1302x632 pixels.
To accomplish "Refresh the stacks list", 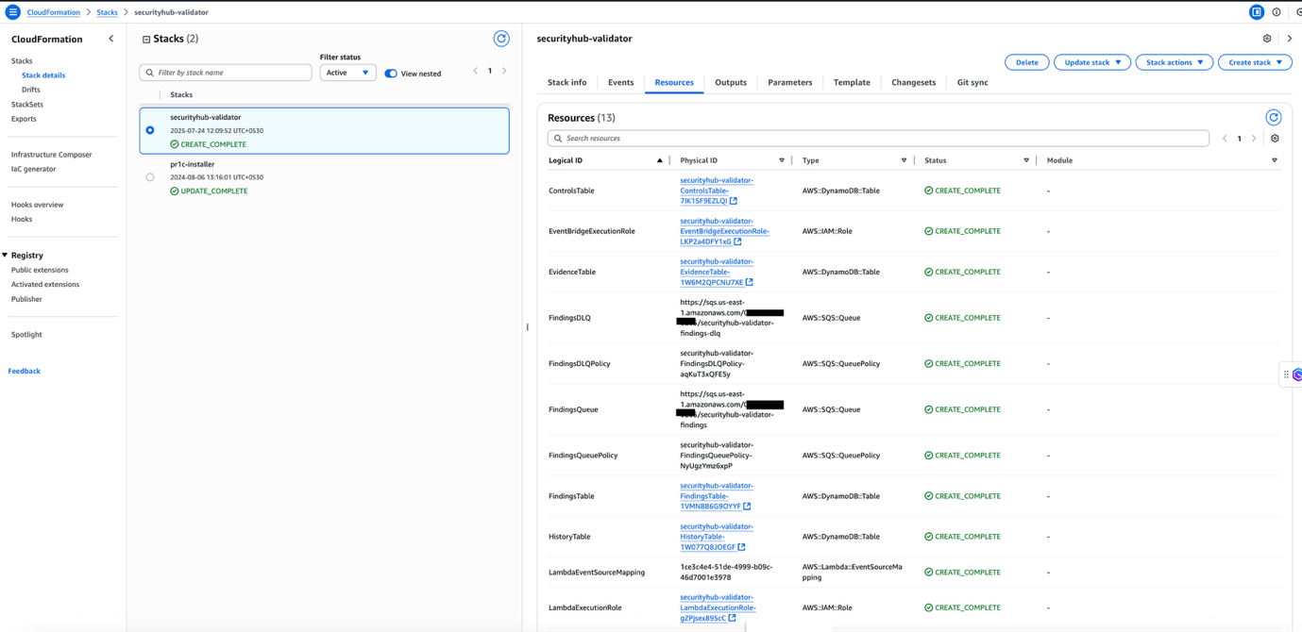I will (x=500, y=38).
